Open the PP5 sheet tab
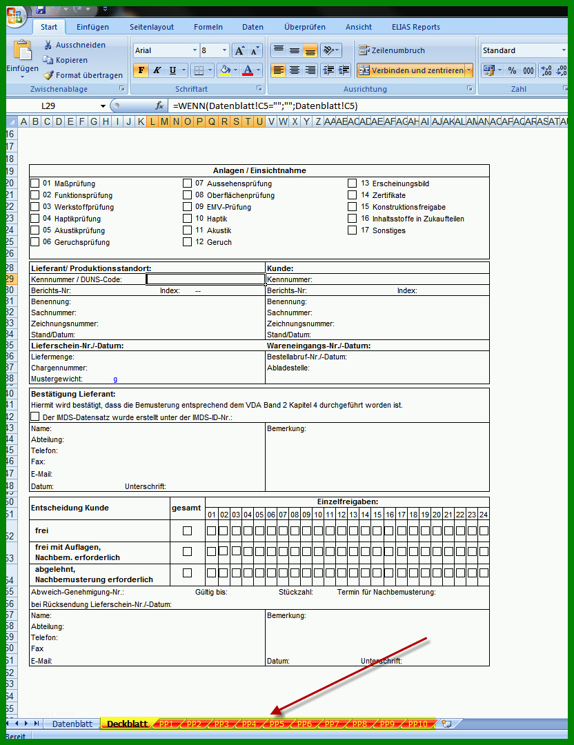The image size is (574, 745). (277, 724)
